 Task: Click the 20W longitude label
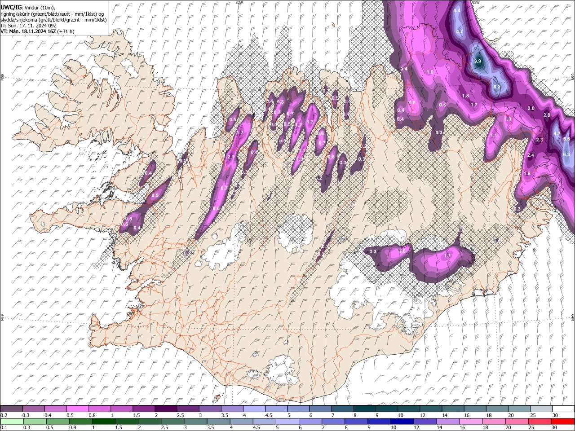[x=239, y=2]
